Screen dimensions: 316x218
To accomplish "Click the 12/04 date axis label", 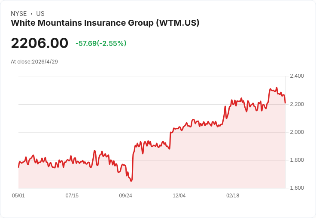I will click(x=179, y=195).
